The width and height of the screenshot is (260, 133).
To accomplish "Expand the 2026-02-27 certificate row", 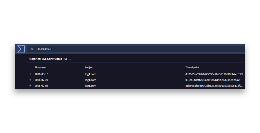I will tap(30, 80).
